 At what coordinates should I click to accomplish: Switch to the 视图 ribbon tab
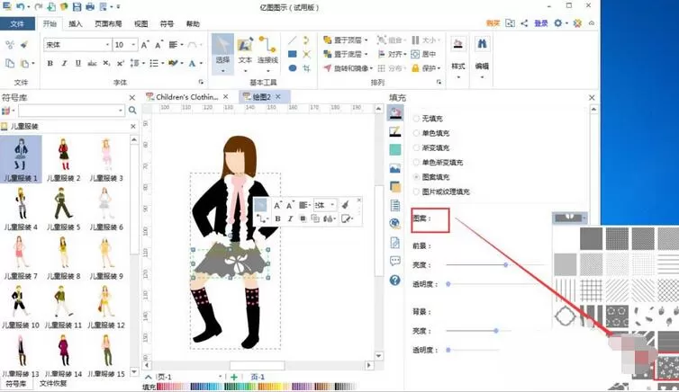tap(140, 23)
